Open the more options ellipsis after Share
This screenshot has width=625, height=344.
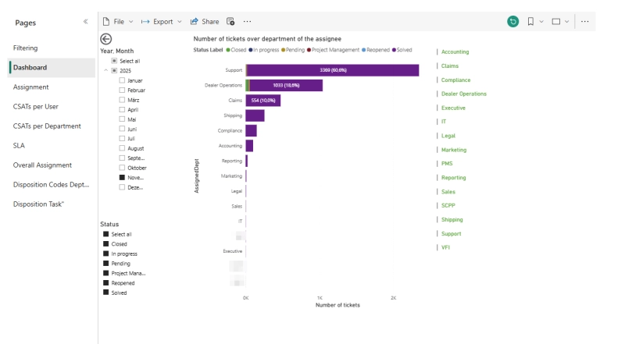click(248, 22)
